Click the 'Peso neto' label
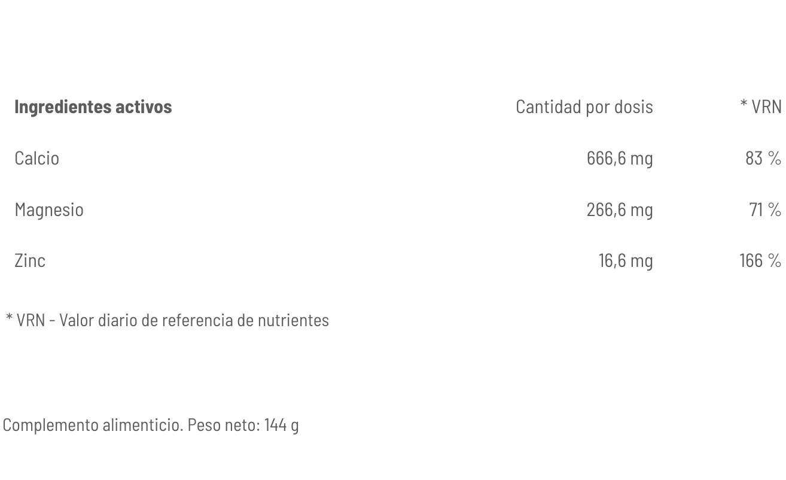 (223, 426)
